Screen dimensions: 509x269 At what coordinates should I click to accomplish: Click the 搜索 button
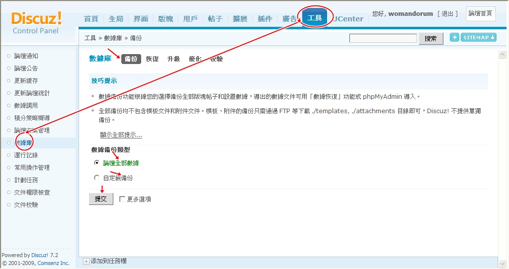(x=430, y=38)
